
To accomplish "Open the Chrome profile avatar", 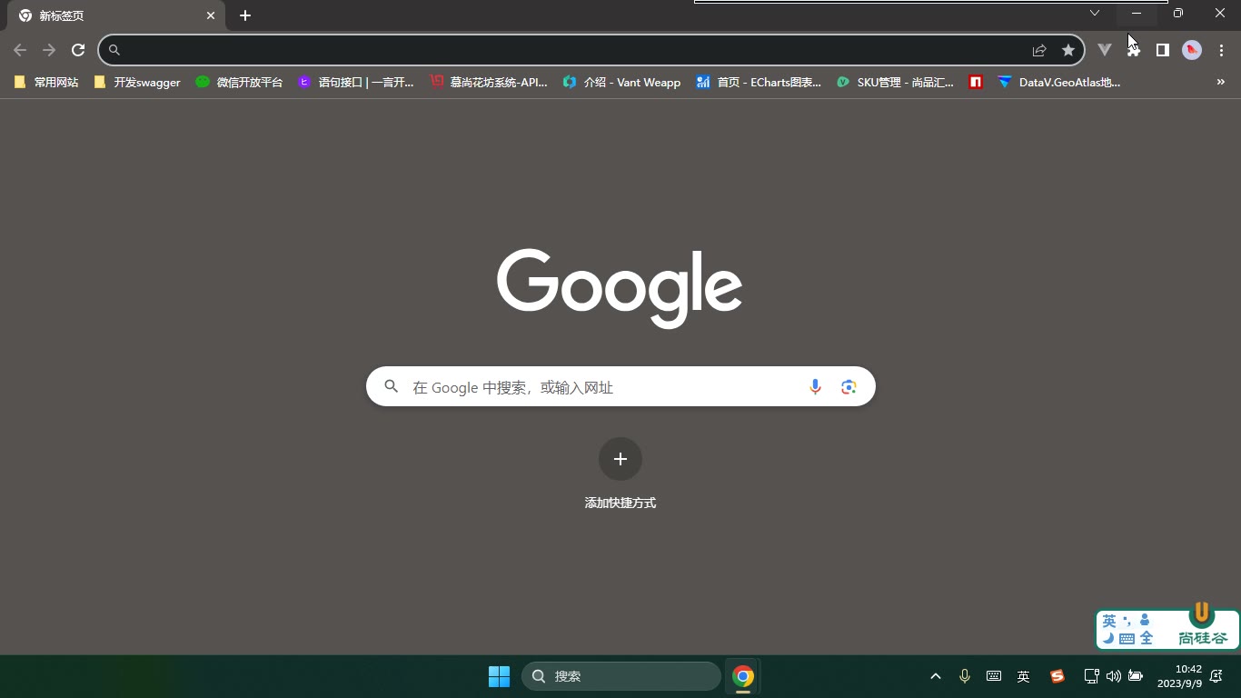I will tap(1192, 50).
